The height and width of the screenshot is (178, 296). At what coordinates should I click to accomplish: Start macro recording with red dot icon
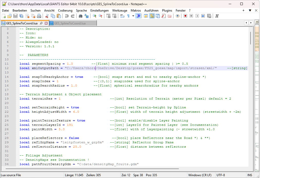click(x=185, y=16)
